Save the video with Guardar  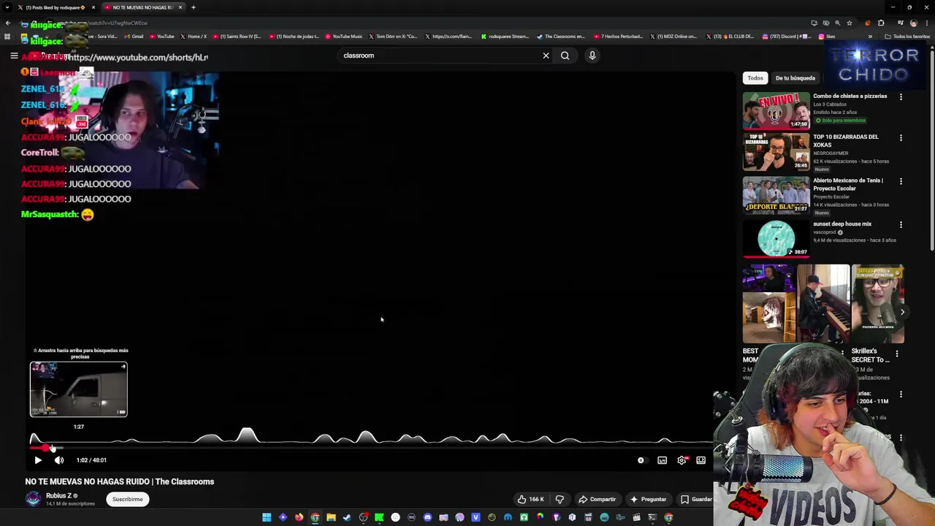coord(697,499)
